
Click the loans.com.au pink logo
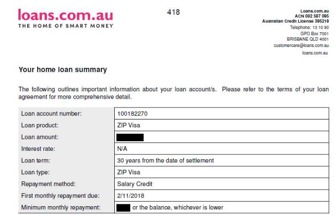[x=65, y=15]
